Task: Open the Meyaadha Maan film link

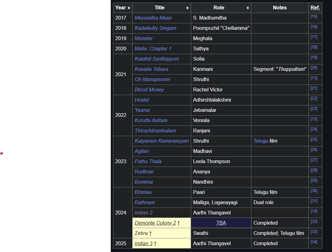Action: [x=153, y=18]
